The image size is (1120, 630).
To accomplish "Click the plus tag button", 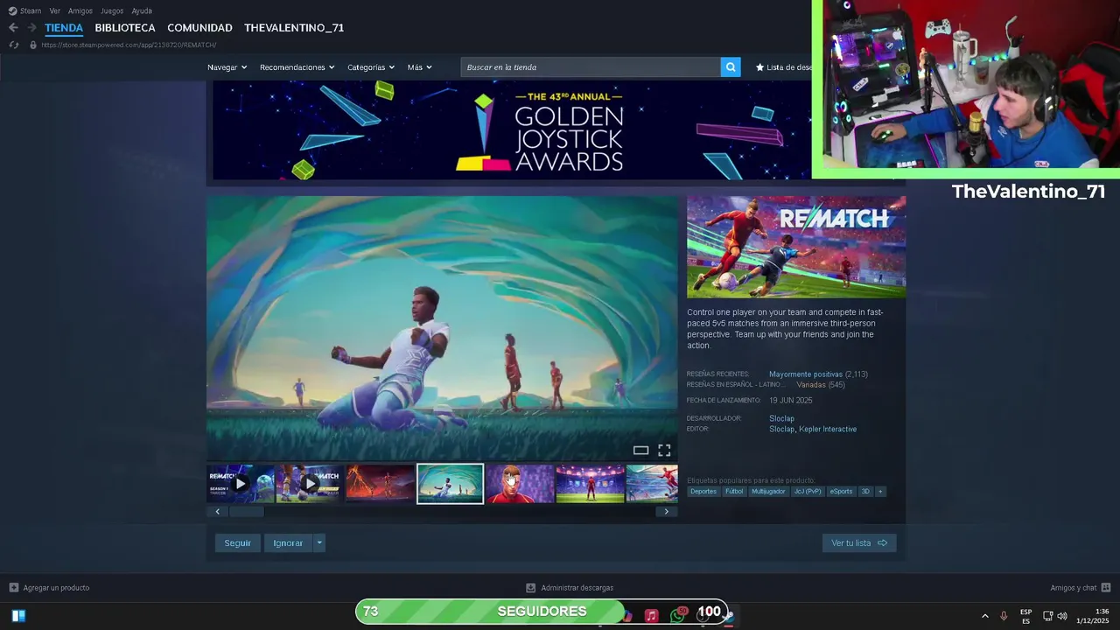I will [x=880, y=492].
